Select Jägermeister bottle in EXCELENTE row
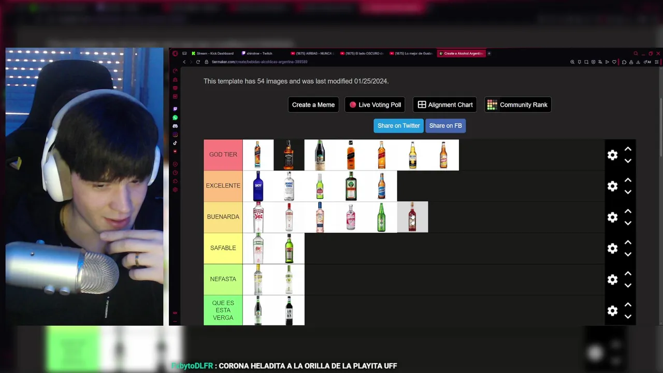Image resolution: width=663 pixels, height=373 pixels. (x=351, y=186)
